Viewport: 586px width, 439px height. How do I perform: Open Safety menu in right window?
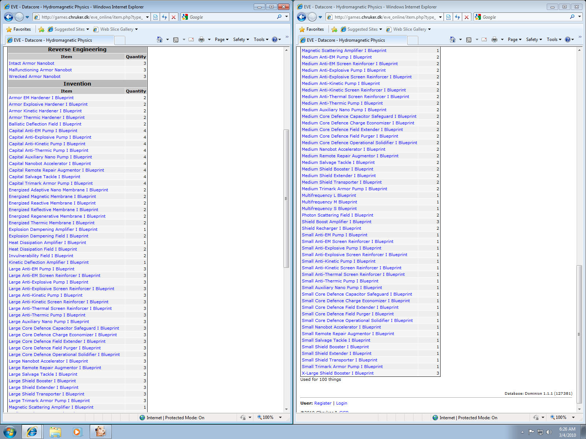click(x=534, y=40)
